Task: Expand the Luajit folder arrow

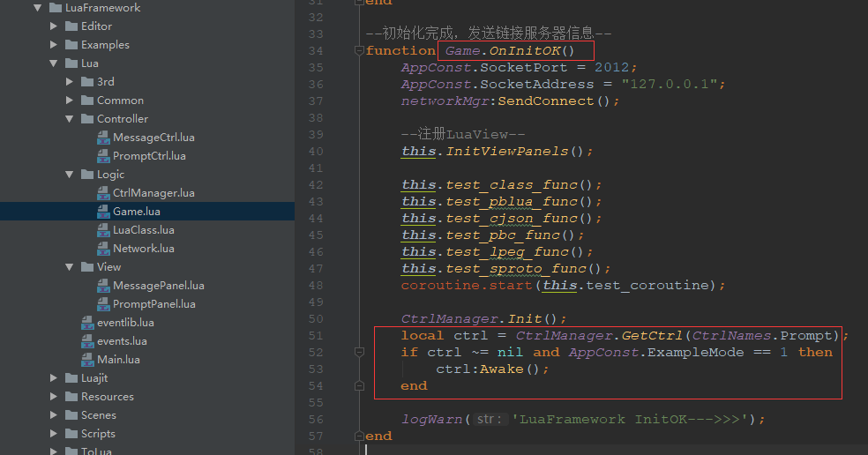Action: [x=54, y=378]
